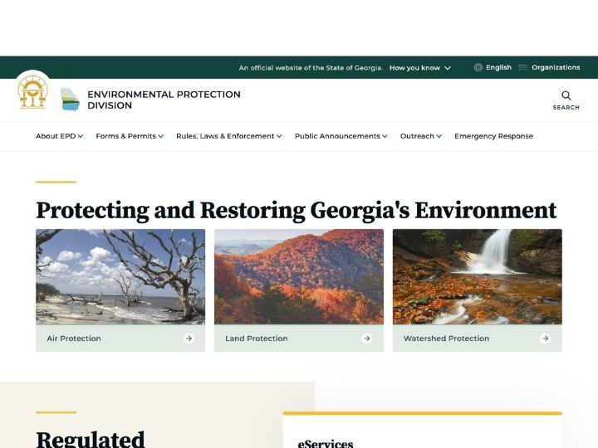Click the waterfall photo

pos(478,276)
